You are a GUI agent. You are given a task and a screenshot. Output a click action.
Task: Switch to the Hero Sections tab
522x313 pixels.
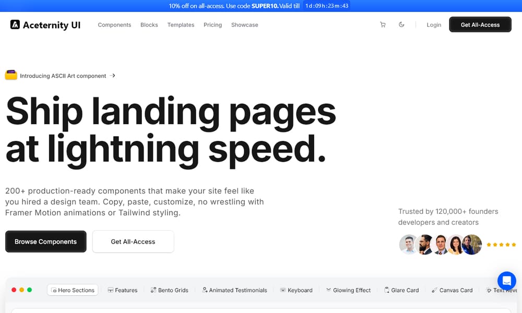click(73, 290)
